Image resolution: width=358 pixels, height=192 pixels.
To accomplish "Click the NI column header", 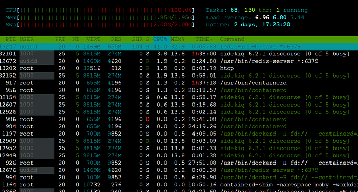I will click(x=76, y=39).
